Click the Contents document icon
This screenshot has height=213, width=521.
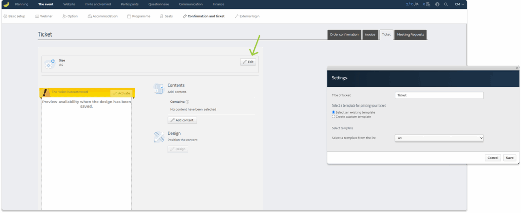(x=159, y=89)
